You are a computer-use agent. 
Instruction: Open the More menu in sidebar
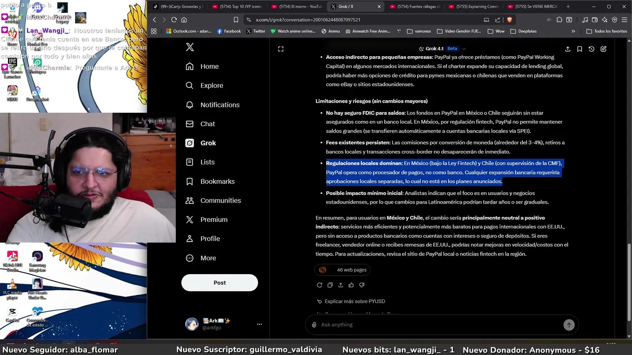200,258
